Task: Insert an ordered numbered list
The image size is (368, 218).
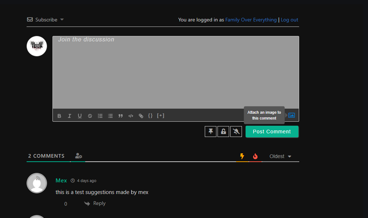Action: (x=100, y=116)
